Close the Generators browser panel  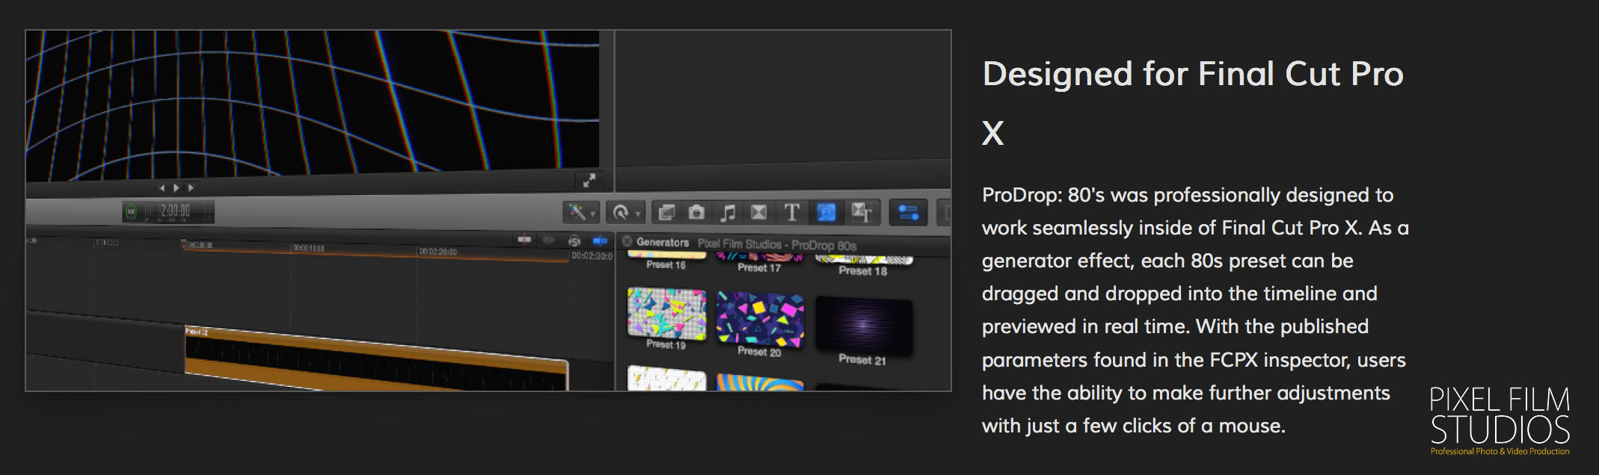[627, 241]
